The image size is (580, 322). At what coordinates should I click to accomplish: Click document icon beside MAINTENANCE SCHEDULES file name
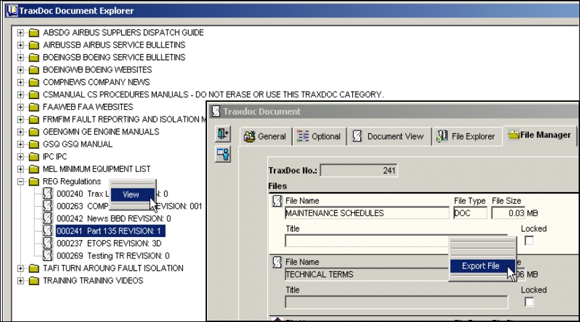tap(277, 201)
